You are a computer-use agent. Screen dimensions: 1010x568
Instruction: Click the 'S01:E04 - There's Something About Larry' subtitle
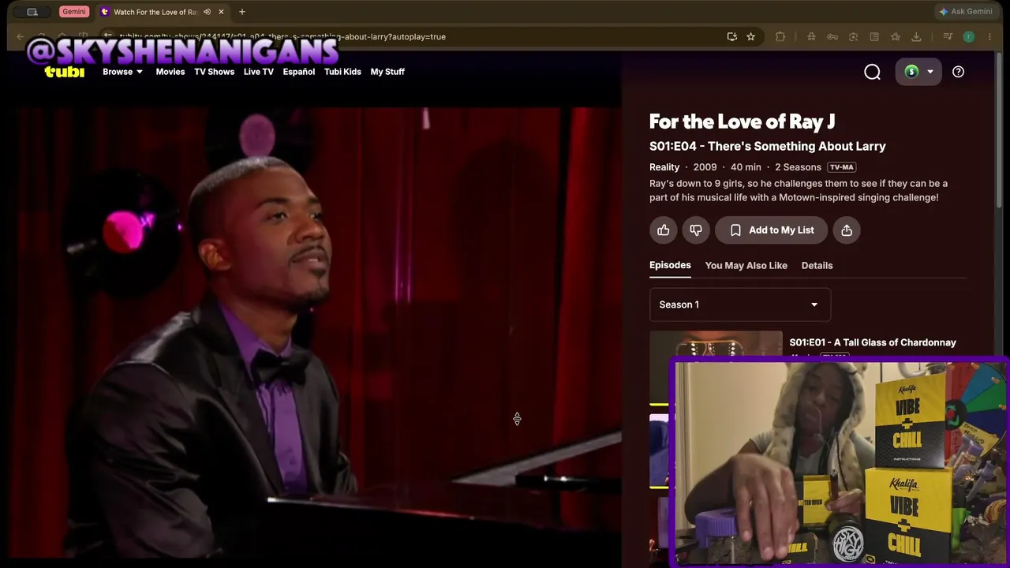tap(768, 146)
